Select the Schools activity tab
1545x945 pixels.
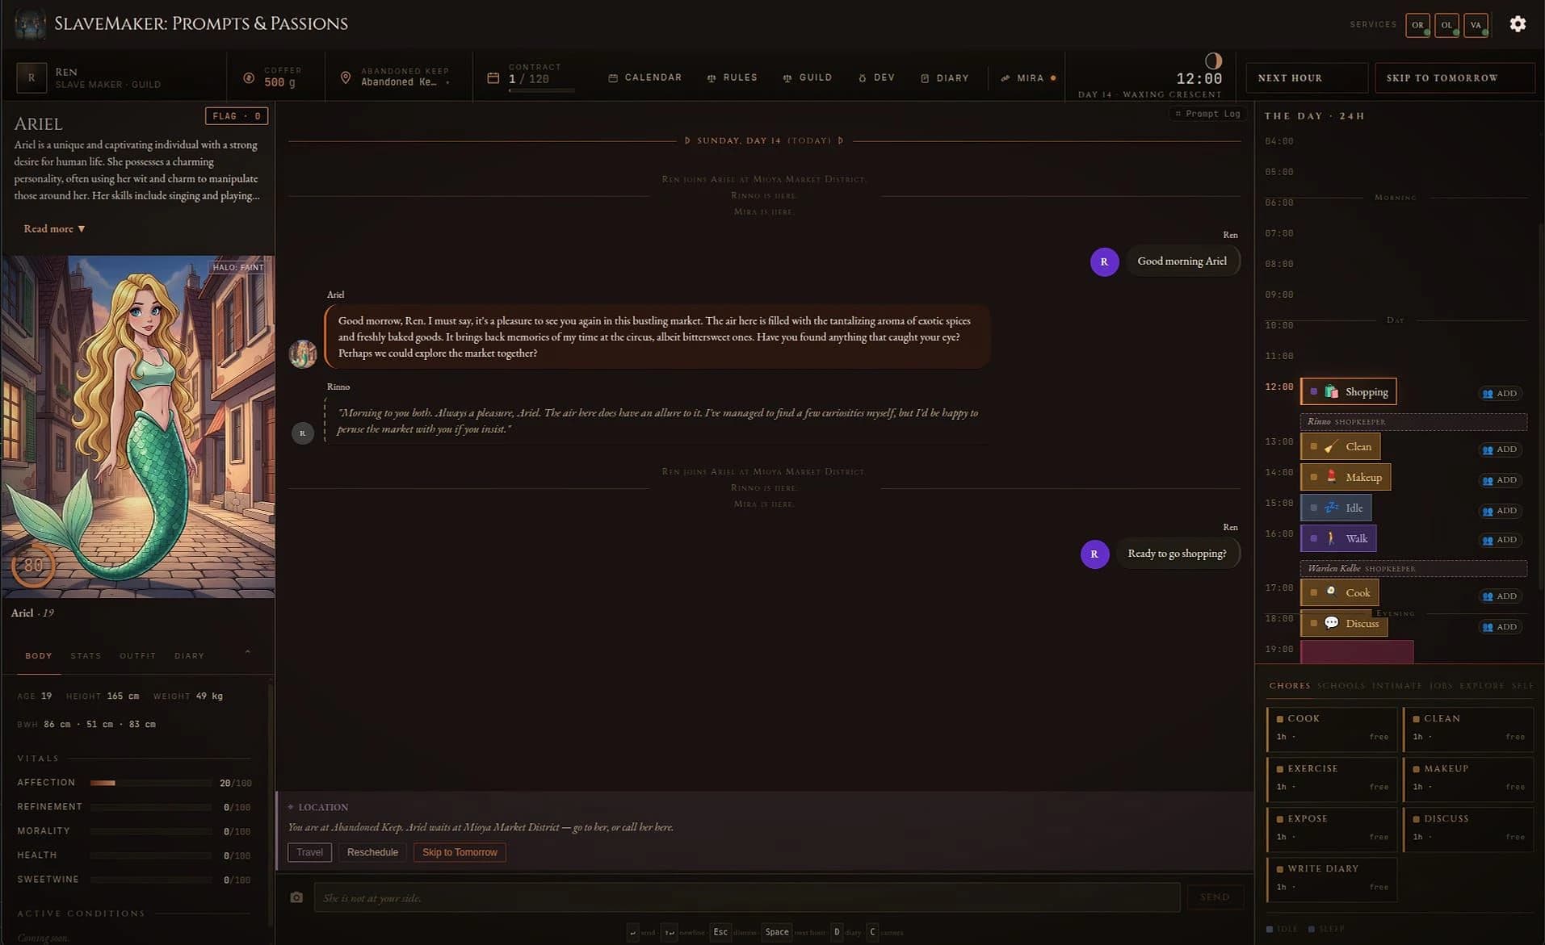click(x=1341, y=686)
